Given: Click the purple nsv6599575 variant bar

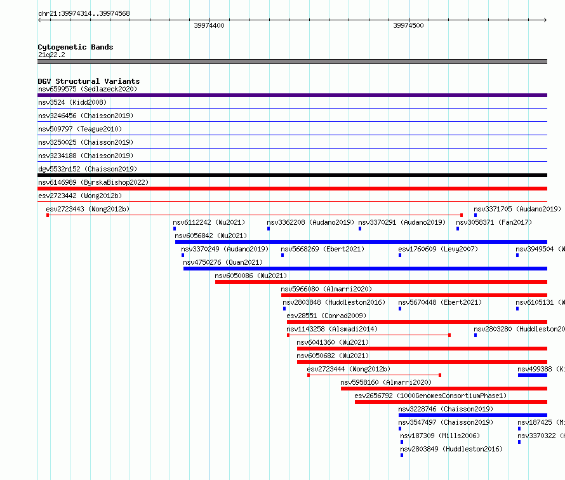Looking at the screenshot, I should click(x=292, y=95).
